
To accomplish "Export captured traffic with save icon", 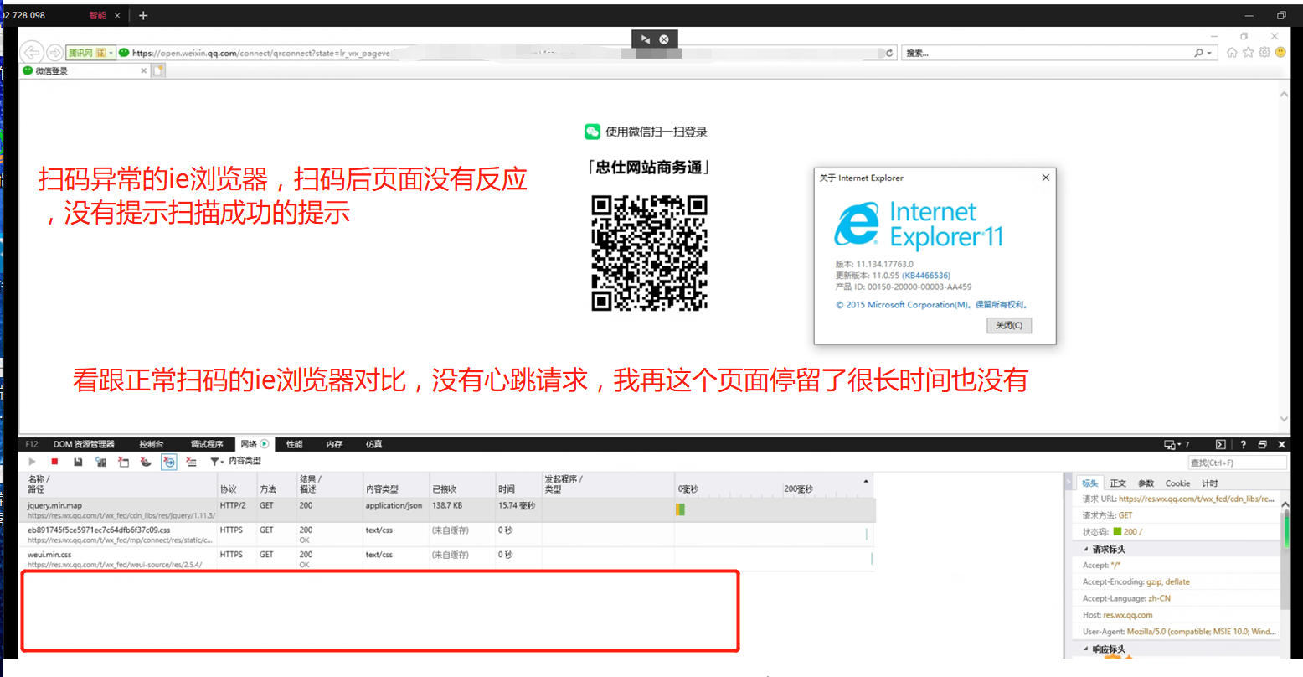I will 78,462.
